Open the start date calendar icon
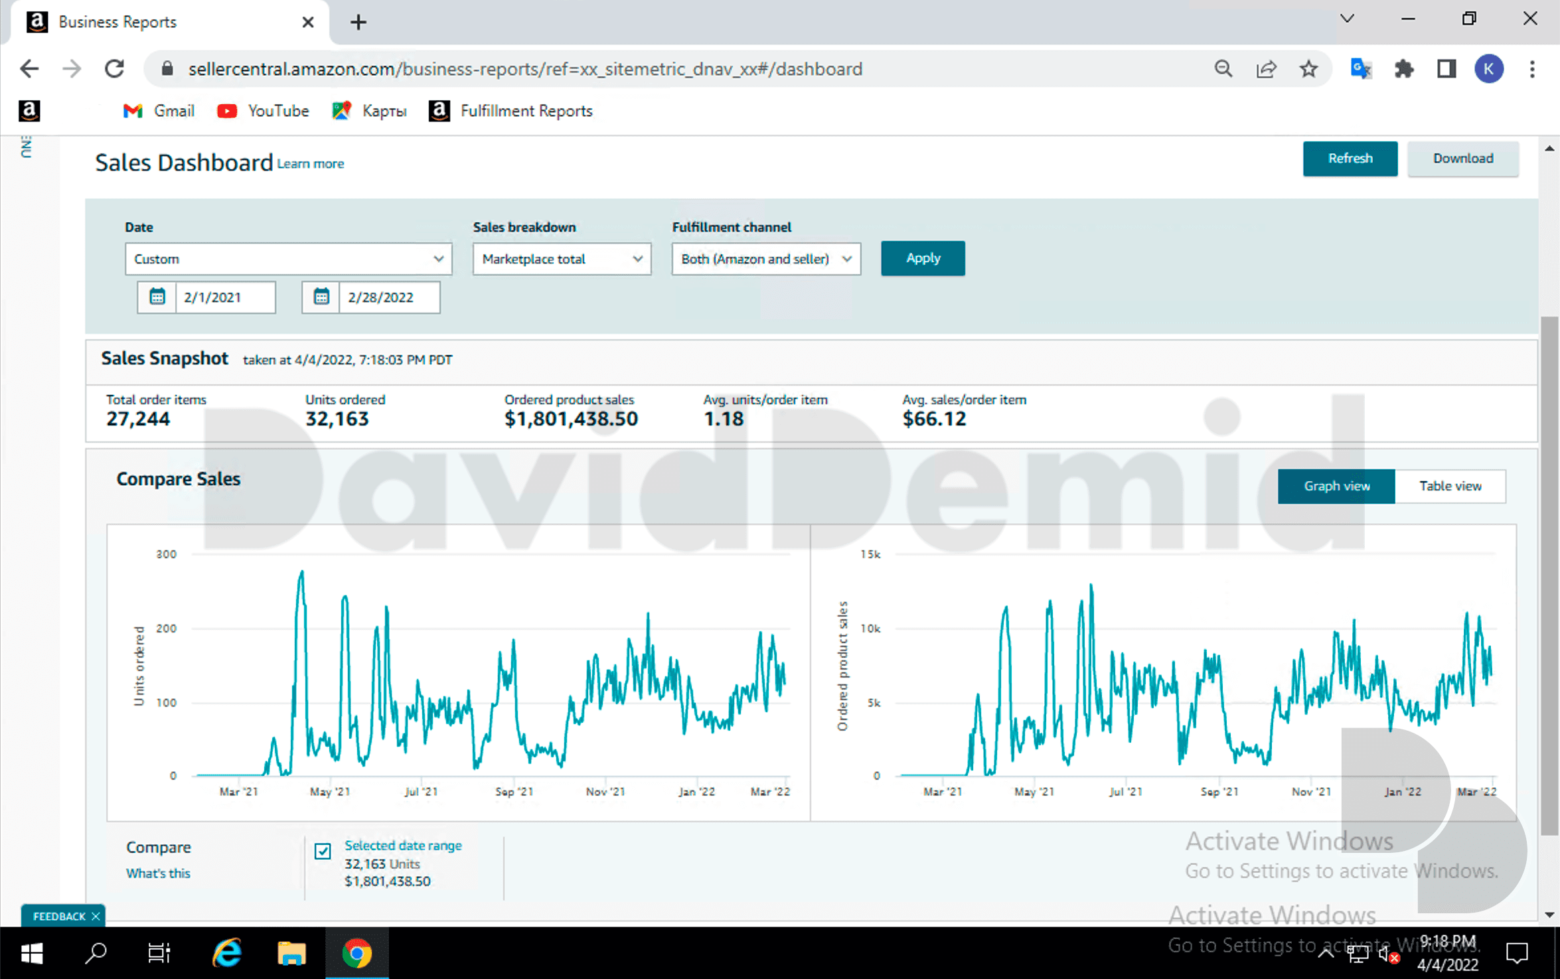Image resolution: width=1560 pixels, height=979 pixels. pyautogui.click(x=157, y=297)
